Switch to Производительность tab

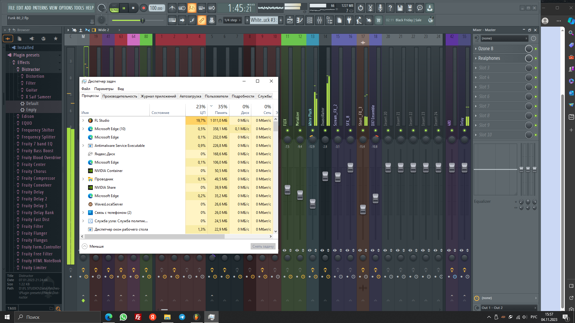coord(119,96)
